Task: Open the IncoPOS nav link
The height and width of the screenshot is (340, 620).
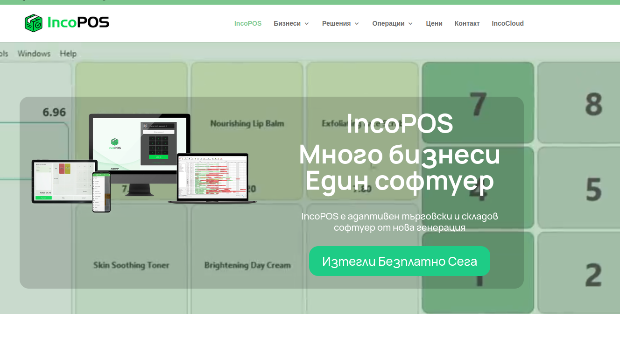Action: [248, 23]
